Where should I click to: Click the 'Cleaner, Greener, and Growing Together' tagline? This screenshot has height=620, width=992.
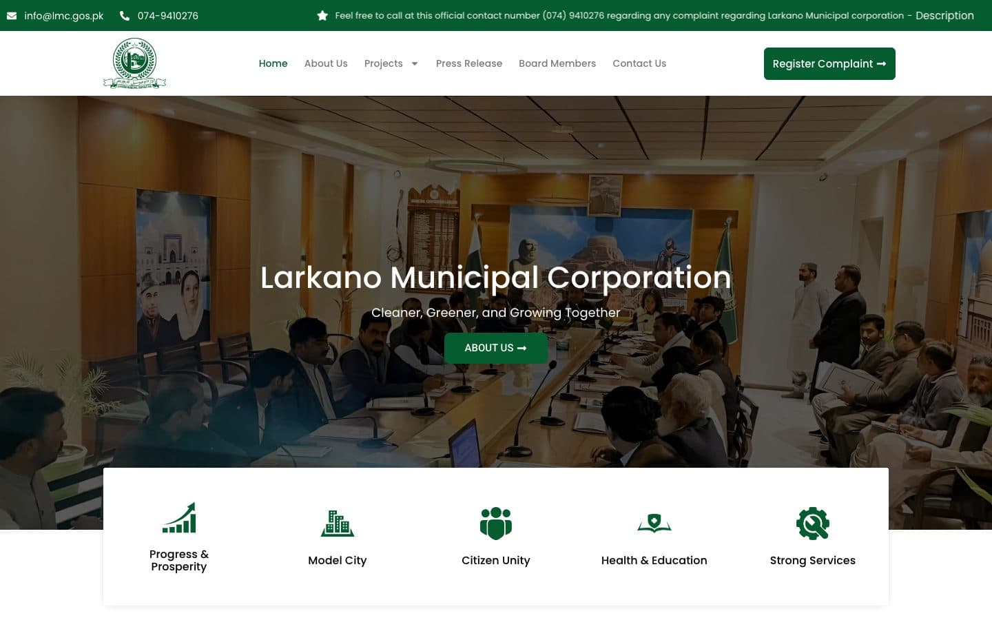(496, 313)
